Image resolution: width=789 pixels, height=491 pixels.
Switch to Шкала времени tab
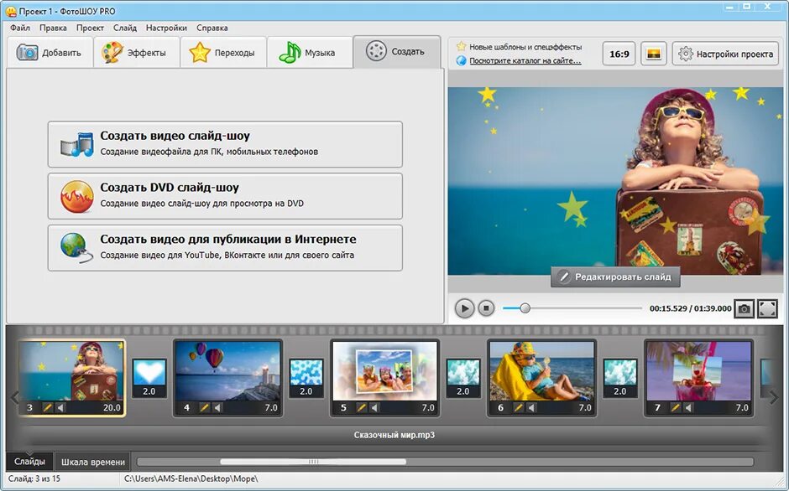(93, 462)
